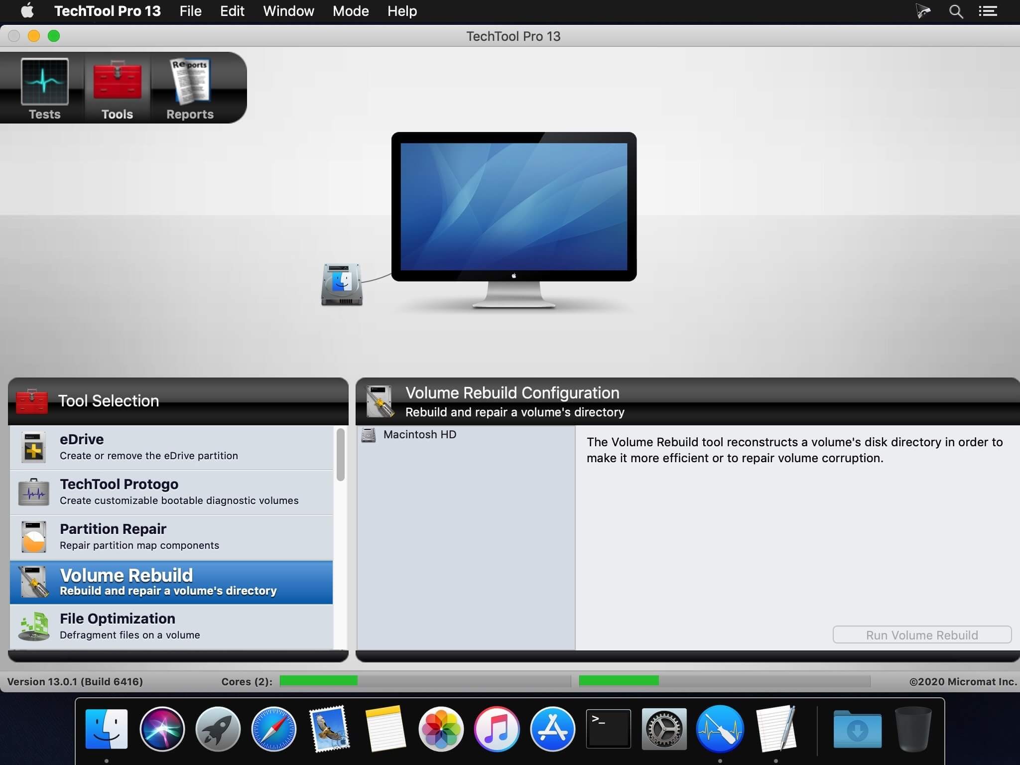
Task: Open Notes from the Dock
Action: point(385,729)
